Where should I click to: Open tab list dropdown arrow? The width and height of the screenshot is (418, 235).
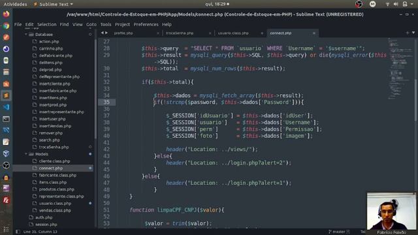(x=413, y=33)
